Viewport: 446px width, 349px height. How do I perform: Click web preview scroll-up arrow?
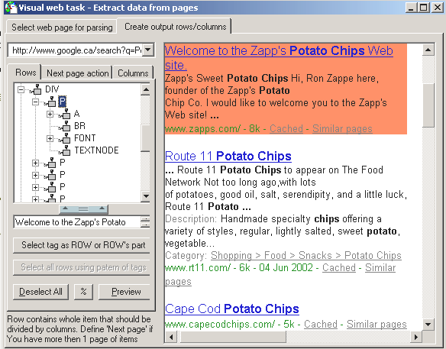428,50
